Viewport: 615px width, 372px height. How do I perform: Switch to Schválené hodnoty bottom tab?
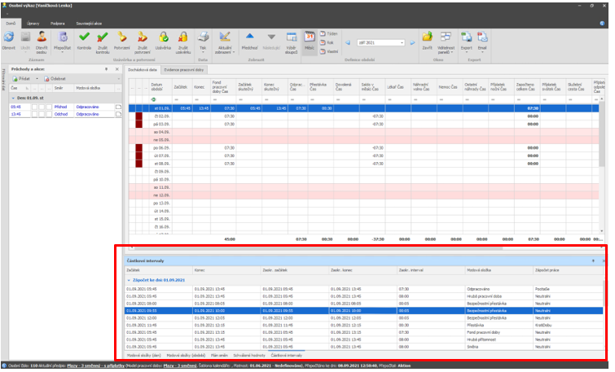click(249, 356)
